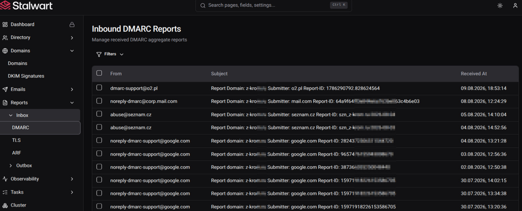This screenshot has height=211, width=522.
Task: Expand the Tasks chevron
Action: tap(72, 192)
